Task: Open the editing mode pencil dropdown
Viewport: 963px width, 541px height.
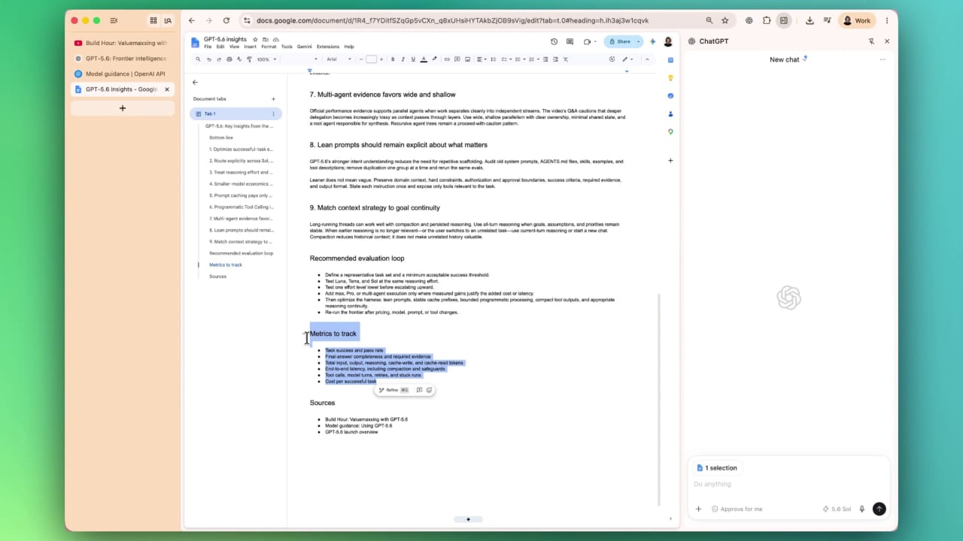Action: 627,59
